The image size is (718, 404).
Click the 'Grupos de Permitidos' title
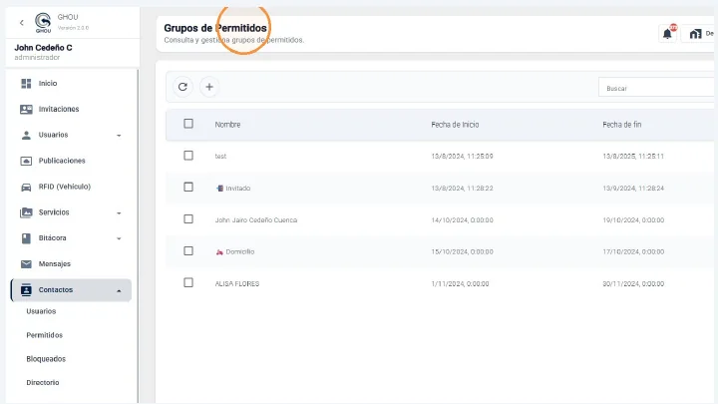(215, 28)
